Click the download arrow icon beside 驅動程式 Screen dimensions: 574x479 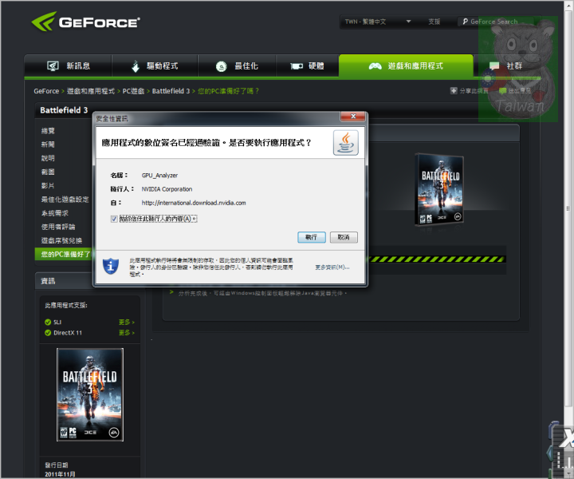tap(136, 66)
